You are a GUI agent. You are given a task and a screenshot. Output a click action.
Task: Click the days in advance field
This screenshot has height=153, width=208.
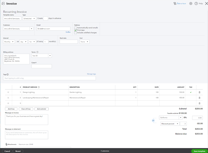coord(45,18)
